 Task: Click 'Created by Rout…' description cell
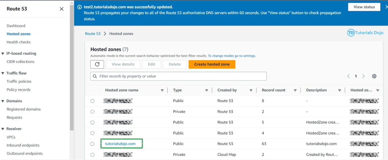click(322, 155)
